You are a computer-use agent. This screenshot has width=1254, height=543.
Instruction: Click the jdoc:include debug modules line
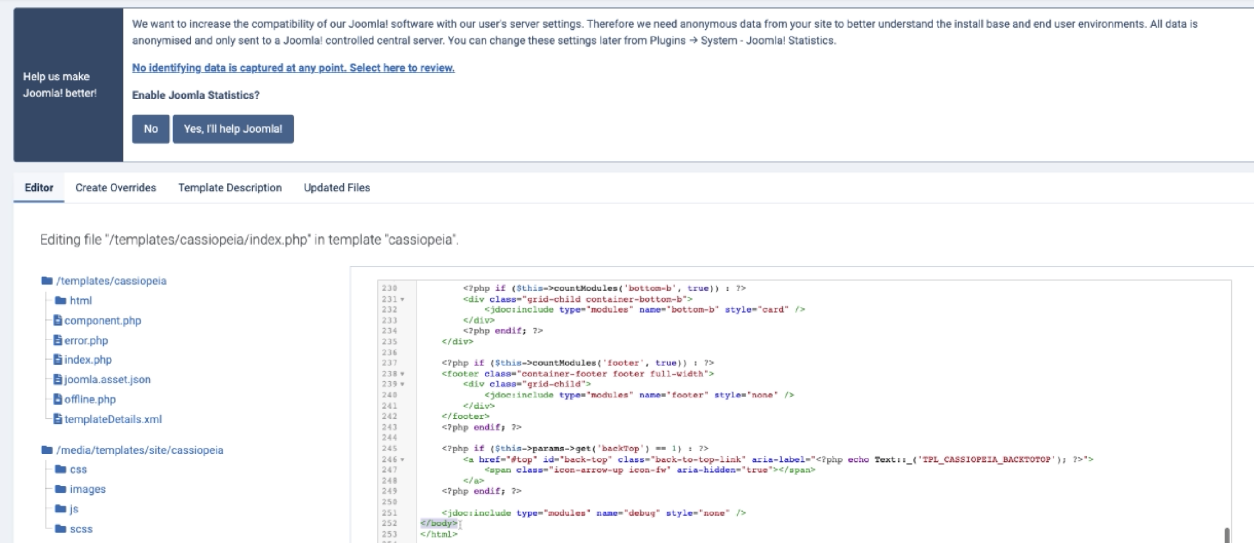pyautogui.click(x=593, y=513)
